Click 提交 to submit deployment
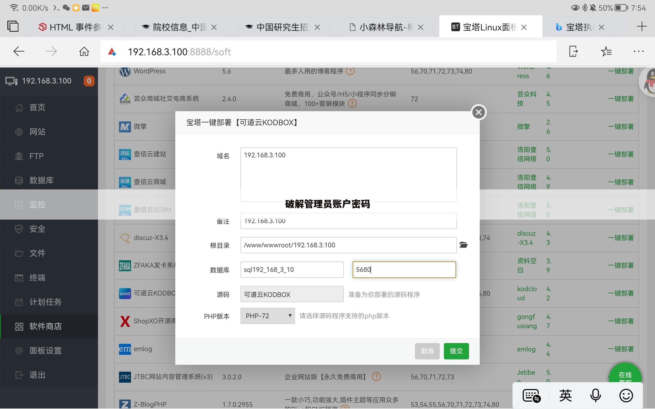Screen dimensions: 655x409 [x=456, y=351]
